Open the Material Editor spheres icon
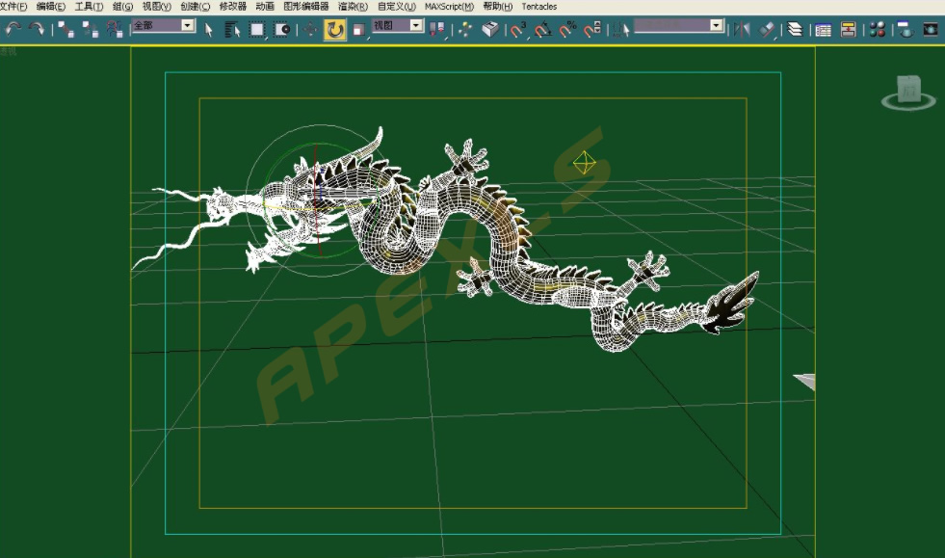Viewport: 945px width, 558px height. point(878,29)
